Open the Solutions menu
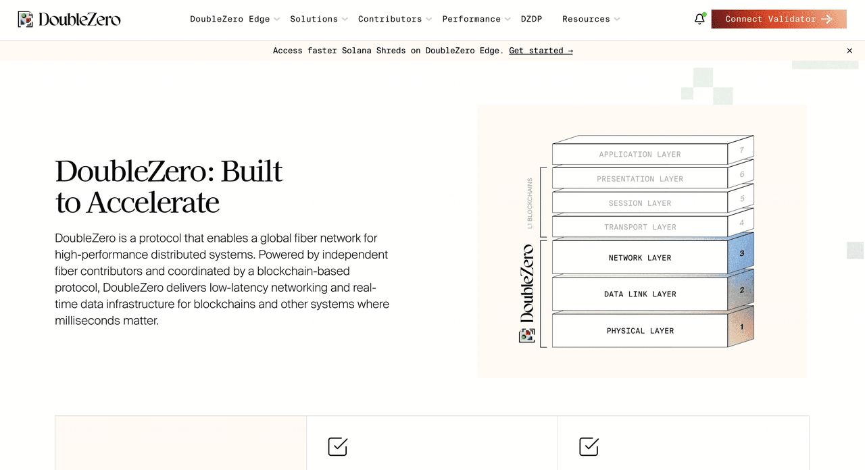 (314, 19)
